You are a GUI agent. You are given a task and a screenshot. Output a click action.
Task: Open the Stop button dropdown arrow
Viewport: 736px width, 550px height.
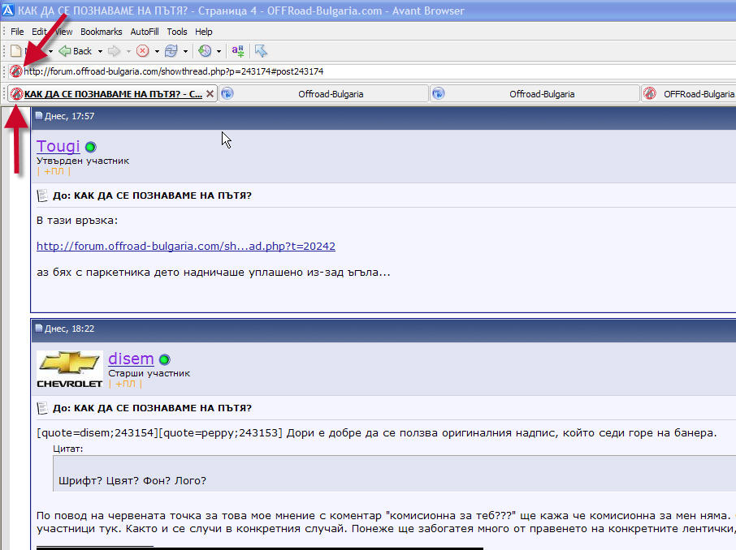pos(156,51)
